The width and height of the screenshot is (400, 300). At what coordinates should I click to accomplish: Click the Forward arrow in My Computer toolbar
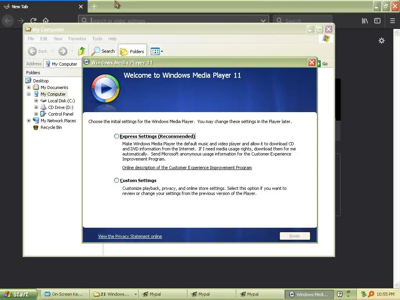pyautogui.click(x=63, y=51)
